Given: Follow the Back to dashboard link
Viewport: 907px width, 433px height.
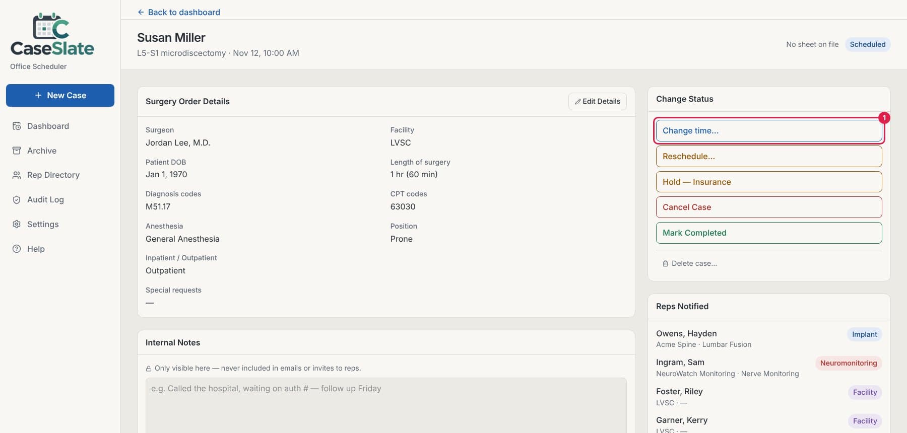Looking at the screenshot, I should point(179,12).
